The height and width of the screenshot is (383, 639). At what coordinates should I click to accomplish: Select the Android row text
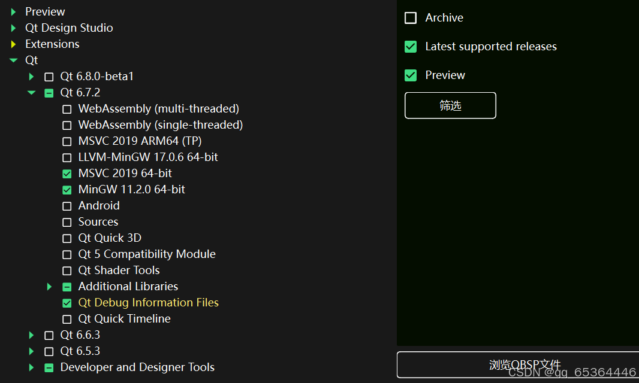99,205
